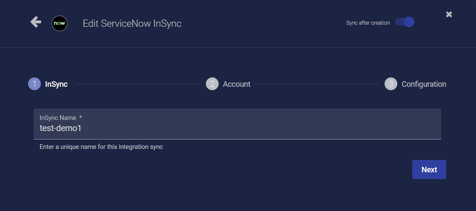Toggle the Sync after creation switch
Viewport: 476px width, 211px height.
405,23
